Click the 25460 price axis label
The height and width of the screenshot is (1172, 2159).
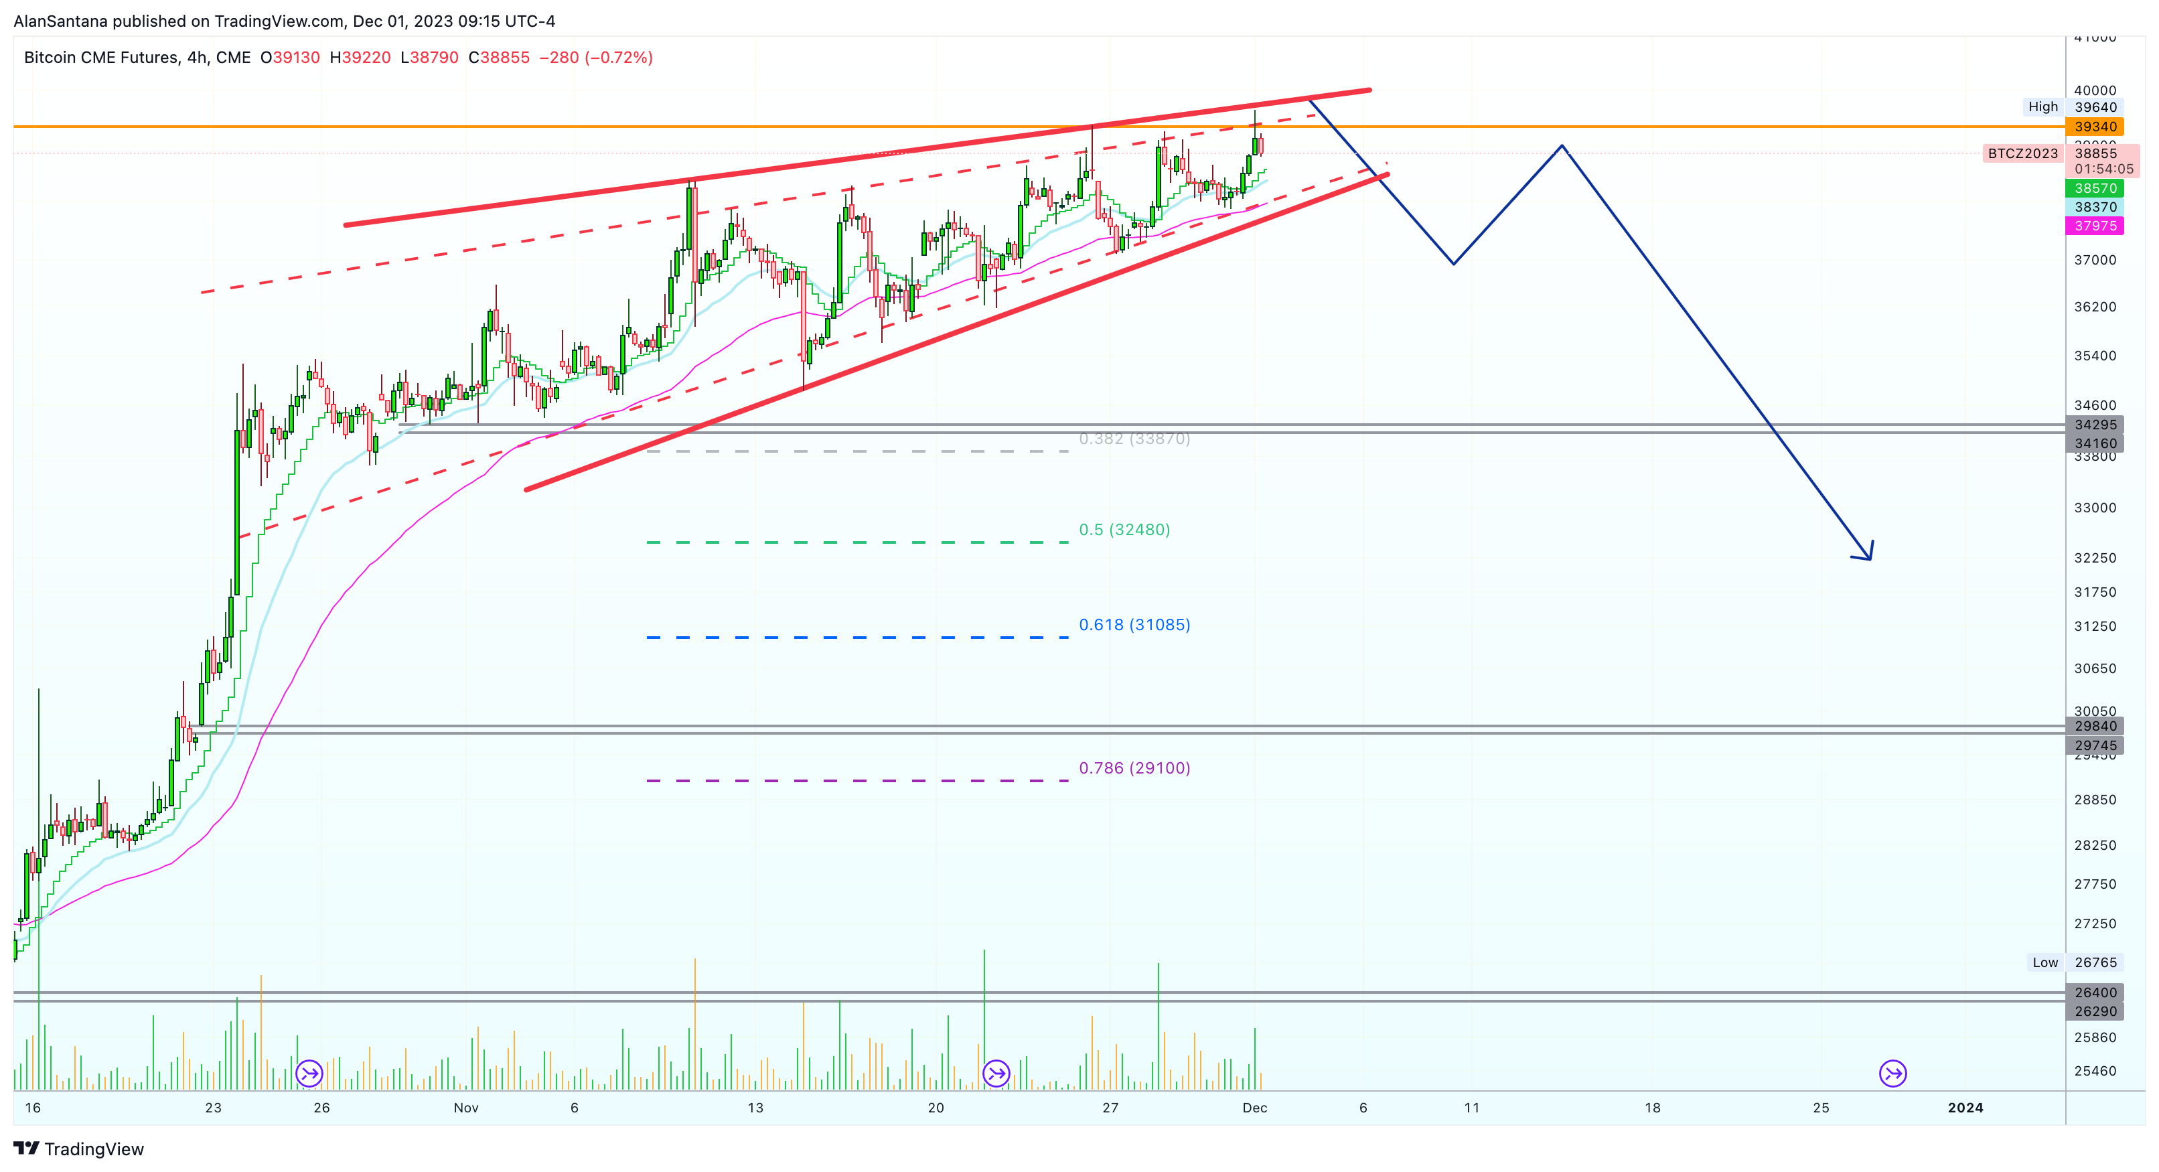[2095, 1071]
